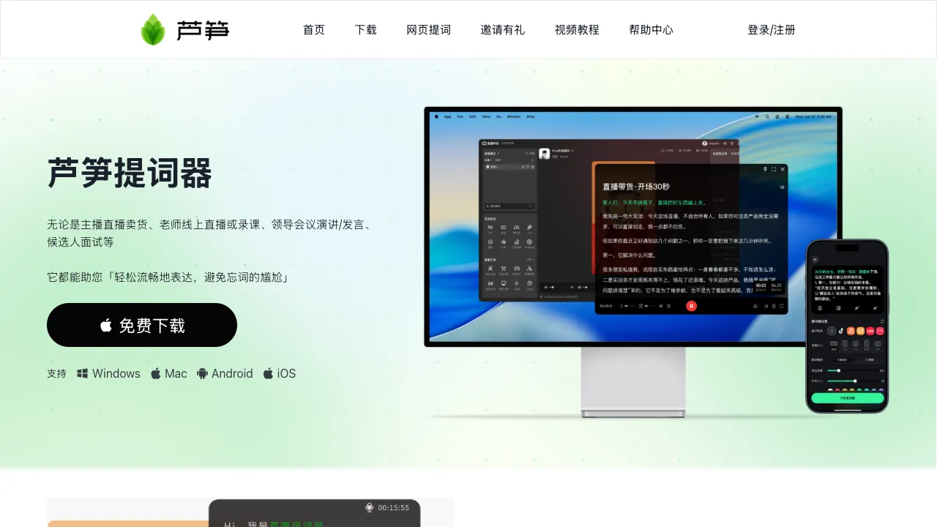The width and height of the screenshot is (937, 527).
Task: Open the 网页提词 page
Action: 429,30
